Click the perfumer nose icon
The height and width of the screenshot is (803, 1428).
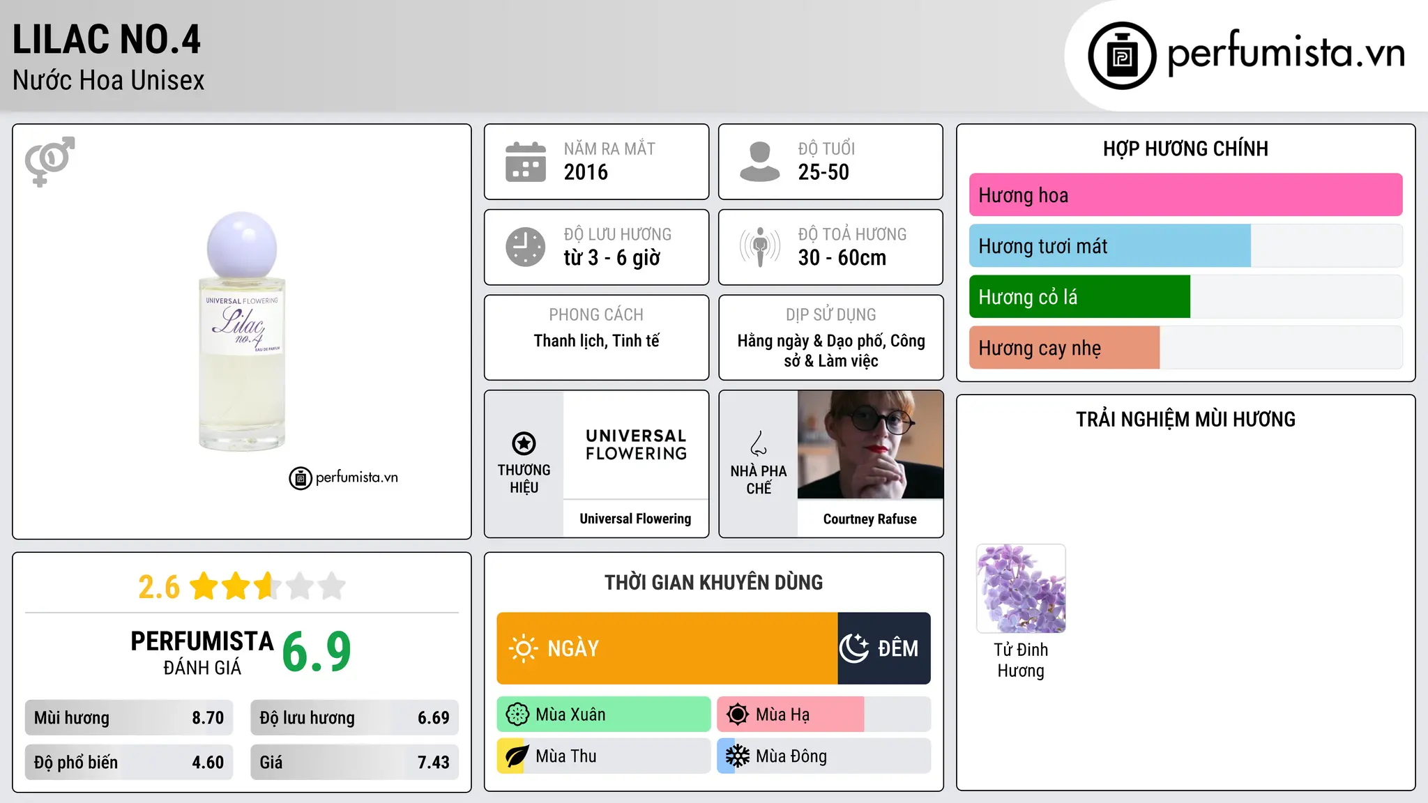[759, 443]
